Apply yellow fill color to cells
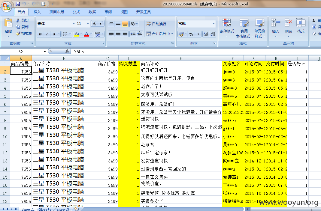Viewport: 321px width, 211px height. pos(77,34)
